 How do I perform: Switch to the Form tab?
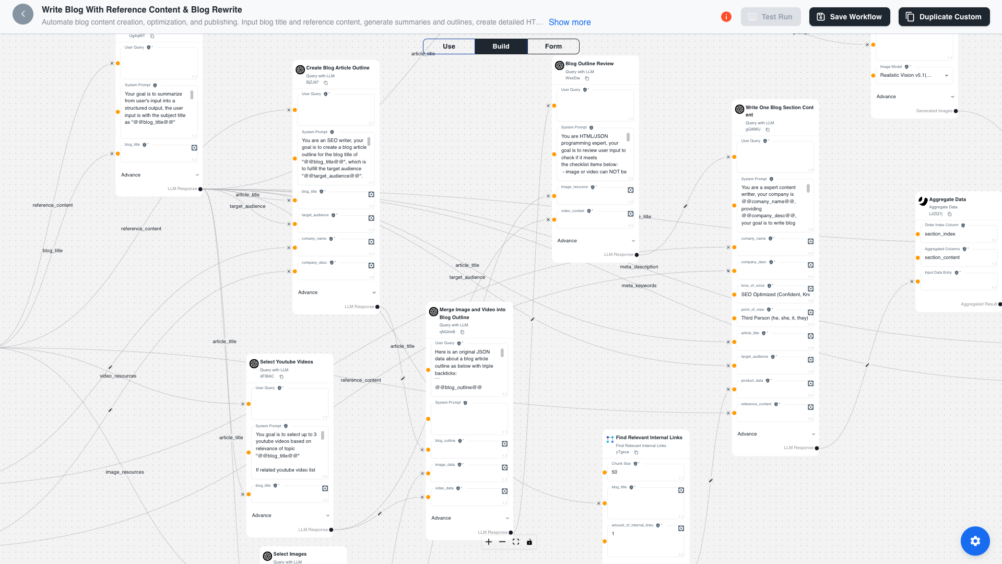click(x=552, y=46)
